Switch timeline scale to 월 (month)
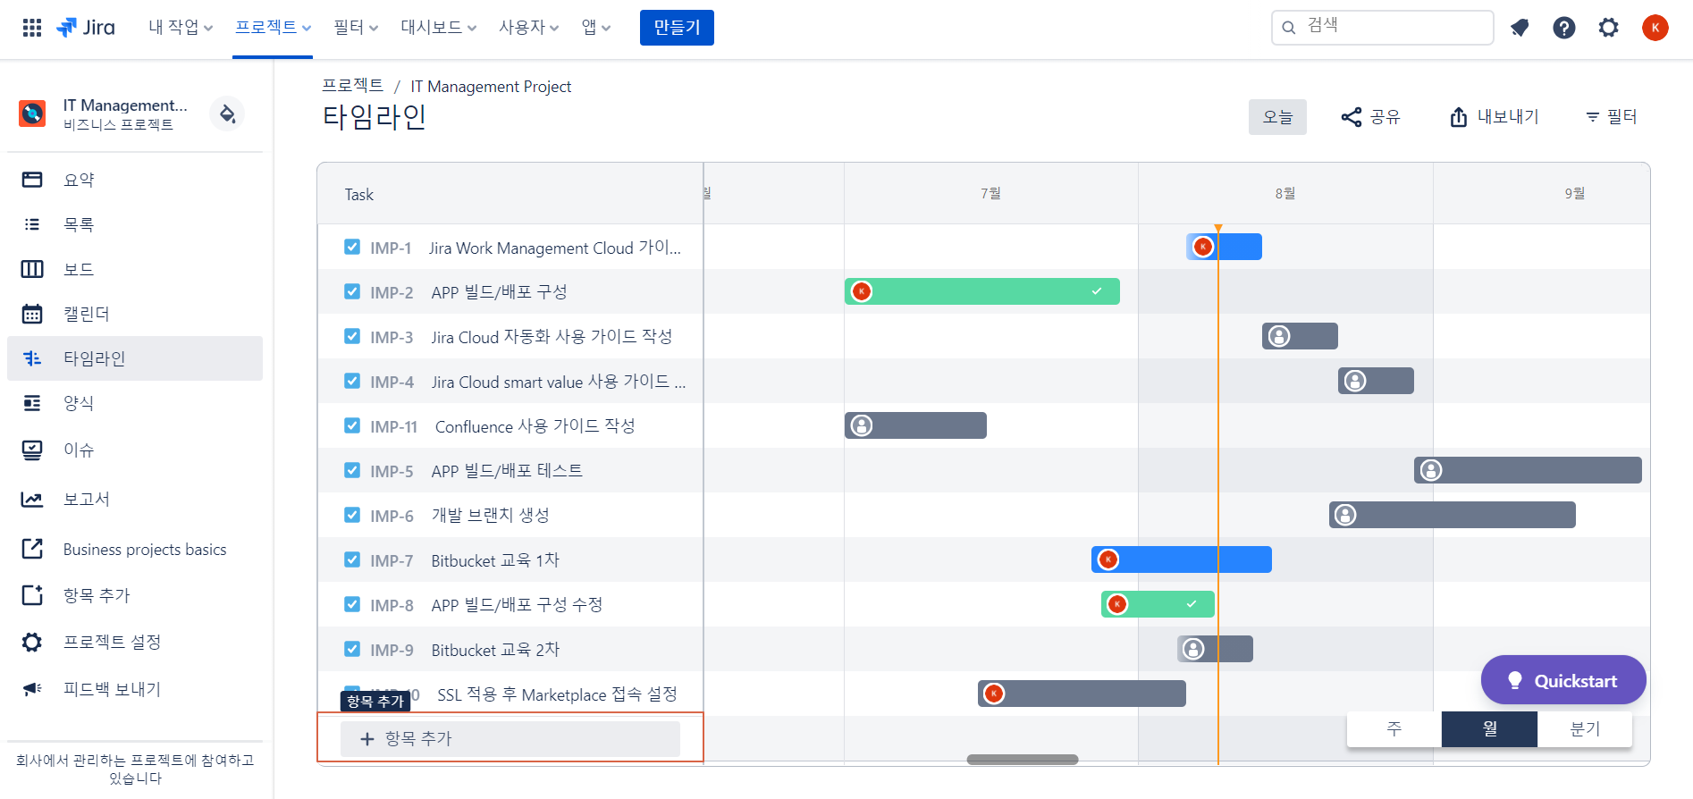 pos(1489,728)
